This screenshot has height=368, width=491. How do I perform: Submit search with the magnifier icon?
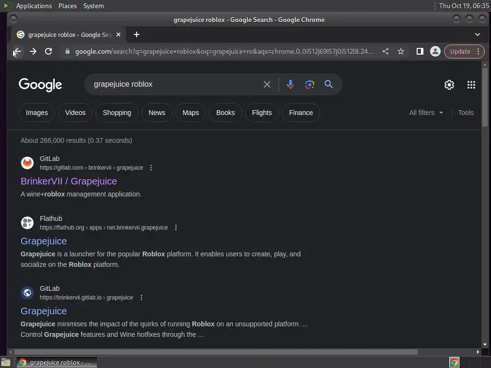coord(328,84)
